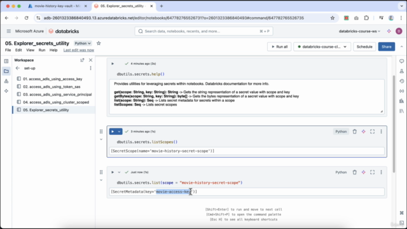This screenshot has height=229, width=407.
Task: Click the blue Share button
Action: 387,46
